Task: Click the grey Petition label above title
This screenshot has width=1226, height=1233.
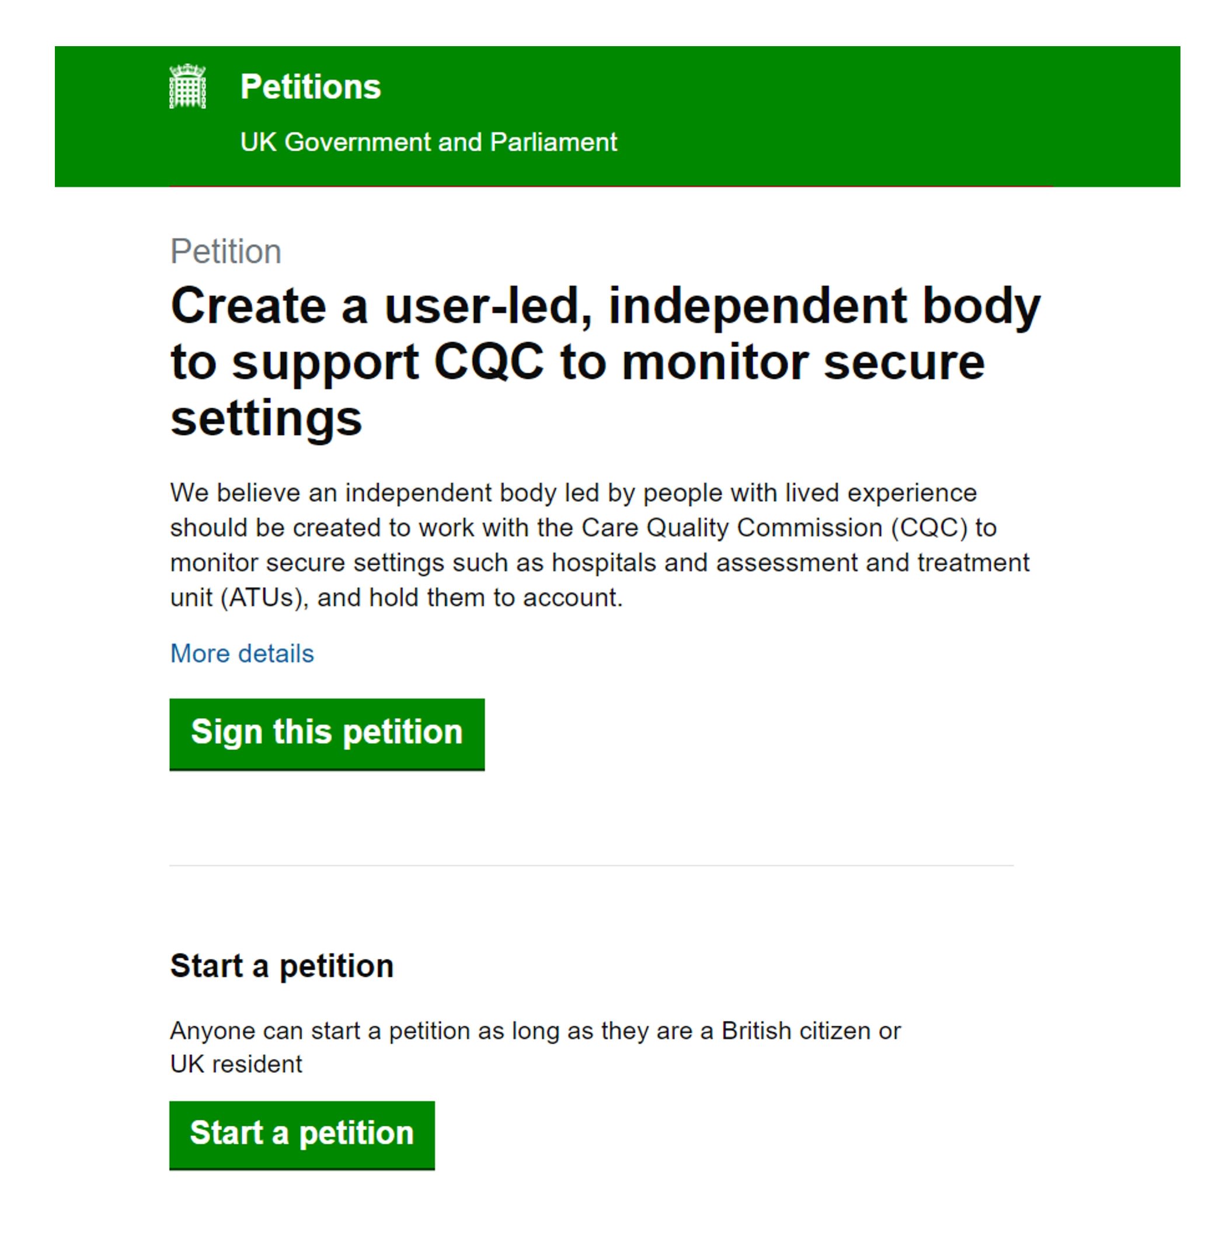Action: [x=225, y=251]
